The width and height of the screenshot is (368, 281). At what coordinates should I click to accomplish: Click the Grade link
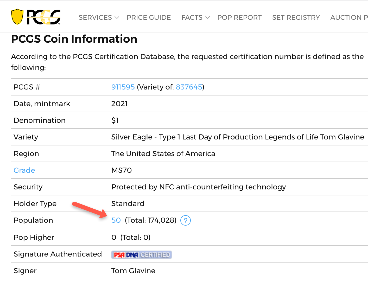point(24,170)
